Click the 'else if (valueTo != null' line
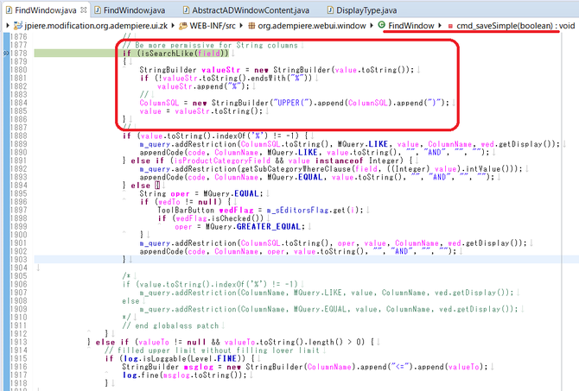This screenshot has width=579, height=391. click(x=231, y=343)
